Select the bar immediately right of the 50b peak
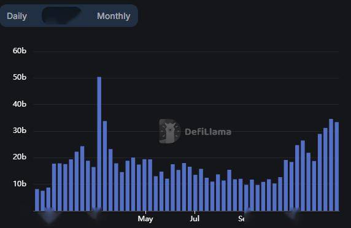Screen dimensions: 351x228 click(x=105, y=166)
